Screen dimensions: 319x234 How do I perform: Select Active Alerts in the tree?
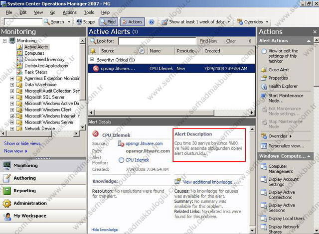click(x=36, y=47)
